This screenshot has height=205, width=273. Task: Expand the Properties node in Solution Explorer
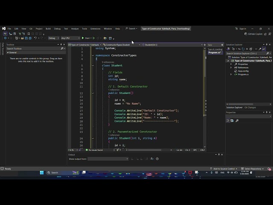coord(231,64)
